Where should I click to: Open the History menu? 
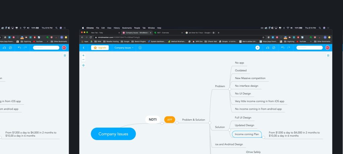(117, 28)
